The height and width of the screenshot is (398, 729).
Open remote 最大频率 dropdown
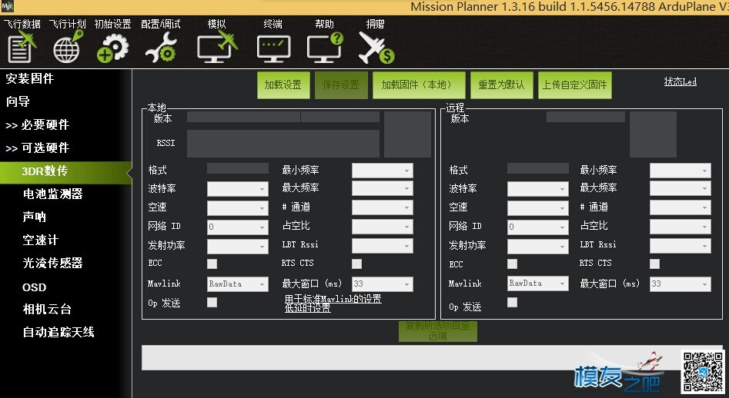point(681,188)
